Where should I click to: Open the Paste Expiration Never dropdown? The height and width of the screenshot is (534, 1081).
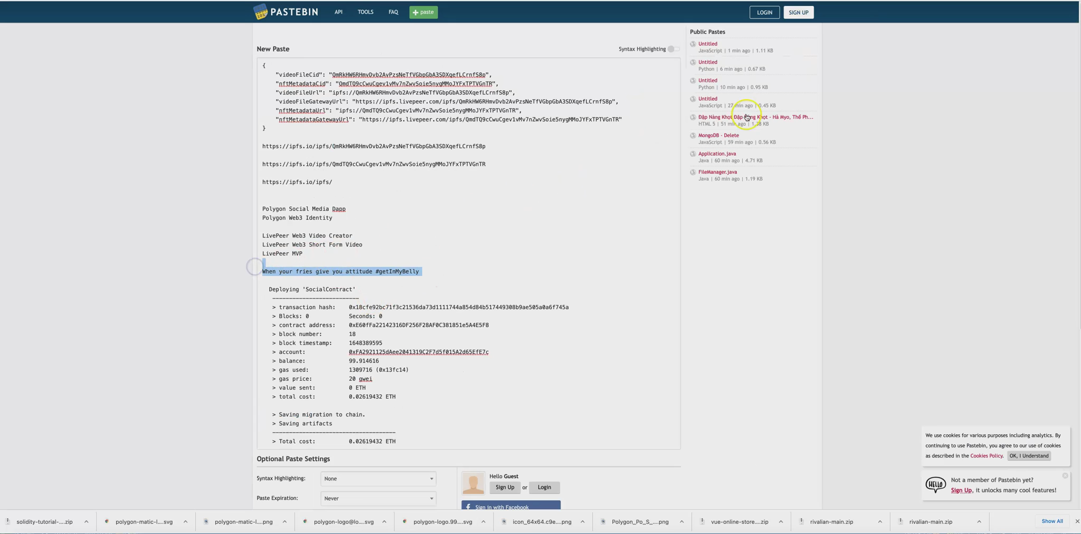[x=378, y=498]
